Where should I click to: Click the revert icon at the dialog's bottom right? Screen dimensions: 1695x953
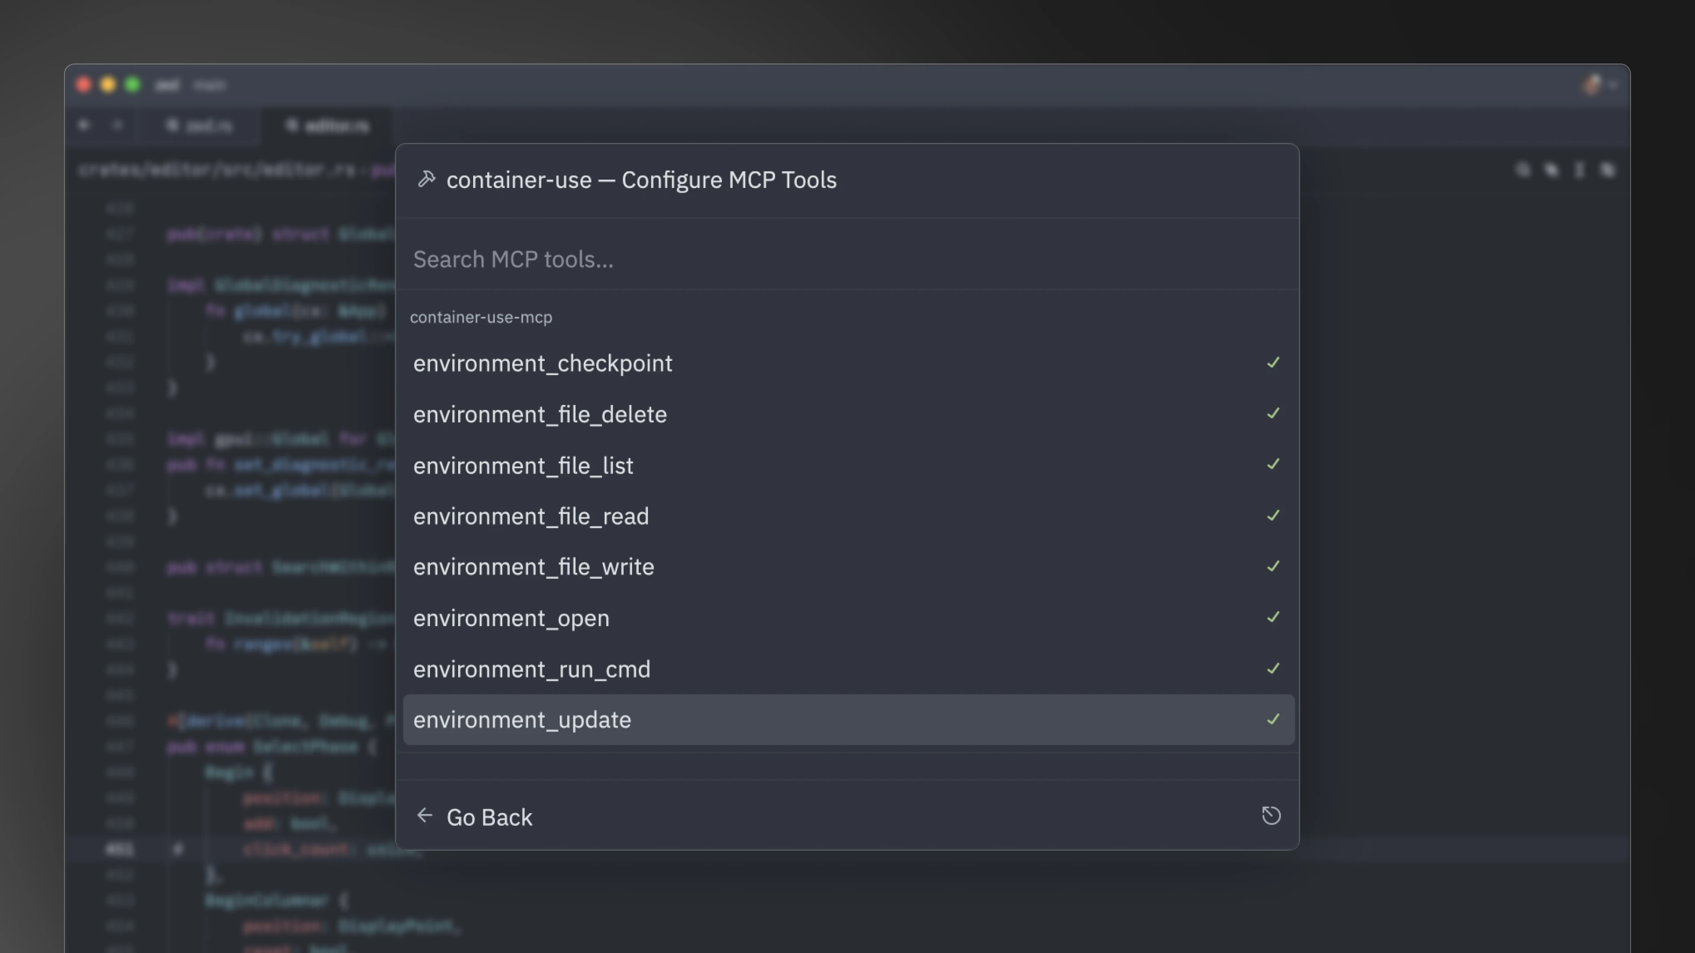pyautogui.click(x=1271, y=815)
